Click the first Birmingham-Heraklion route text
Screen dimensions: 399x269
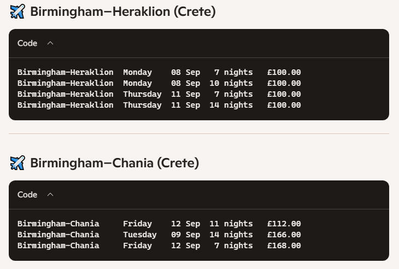pos(66,72)
